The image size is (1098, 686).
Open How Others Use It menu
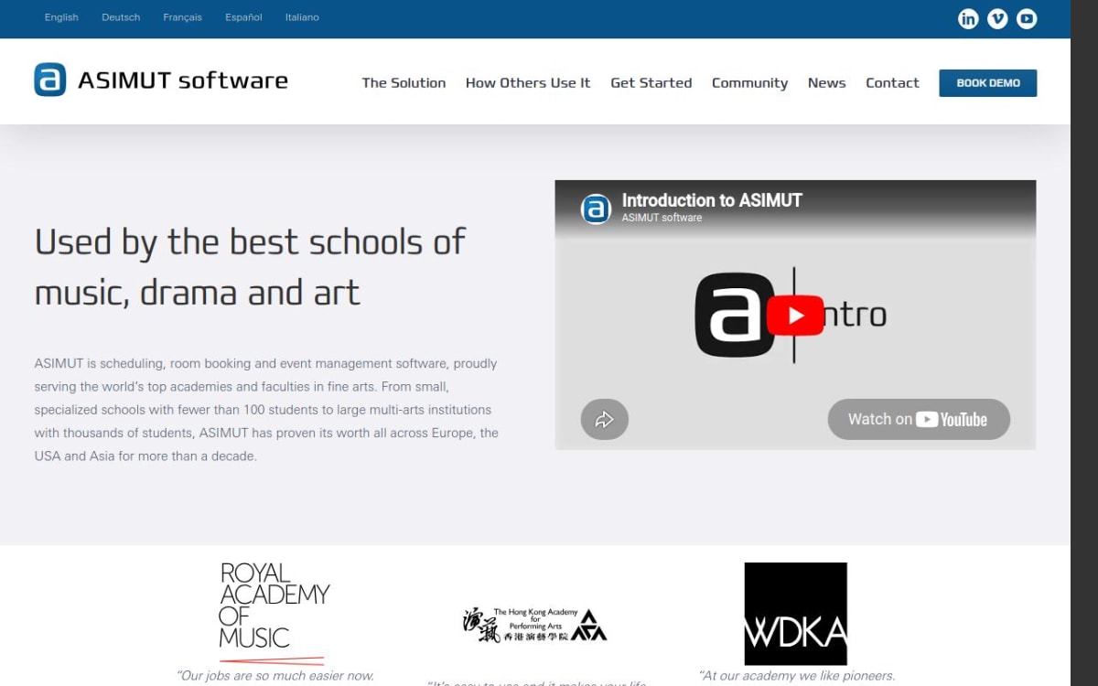tap(528, 82)
